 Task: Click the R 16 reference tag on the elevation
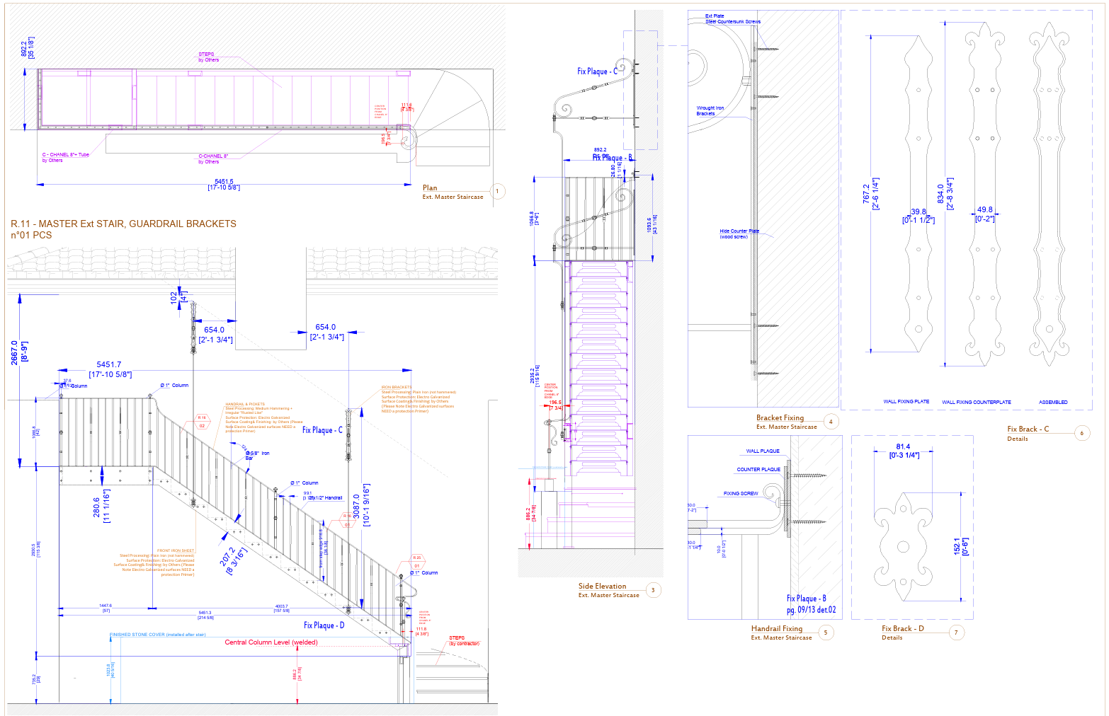[x=200, y=420]
